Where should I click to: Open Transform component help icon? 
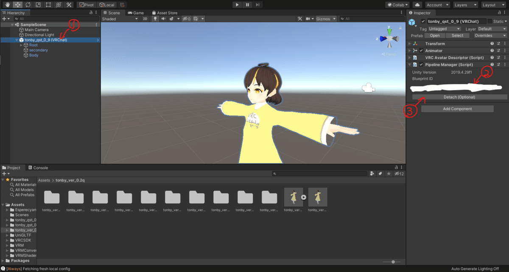click(492, 44)
